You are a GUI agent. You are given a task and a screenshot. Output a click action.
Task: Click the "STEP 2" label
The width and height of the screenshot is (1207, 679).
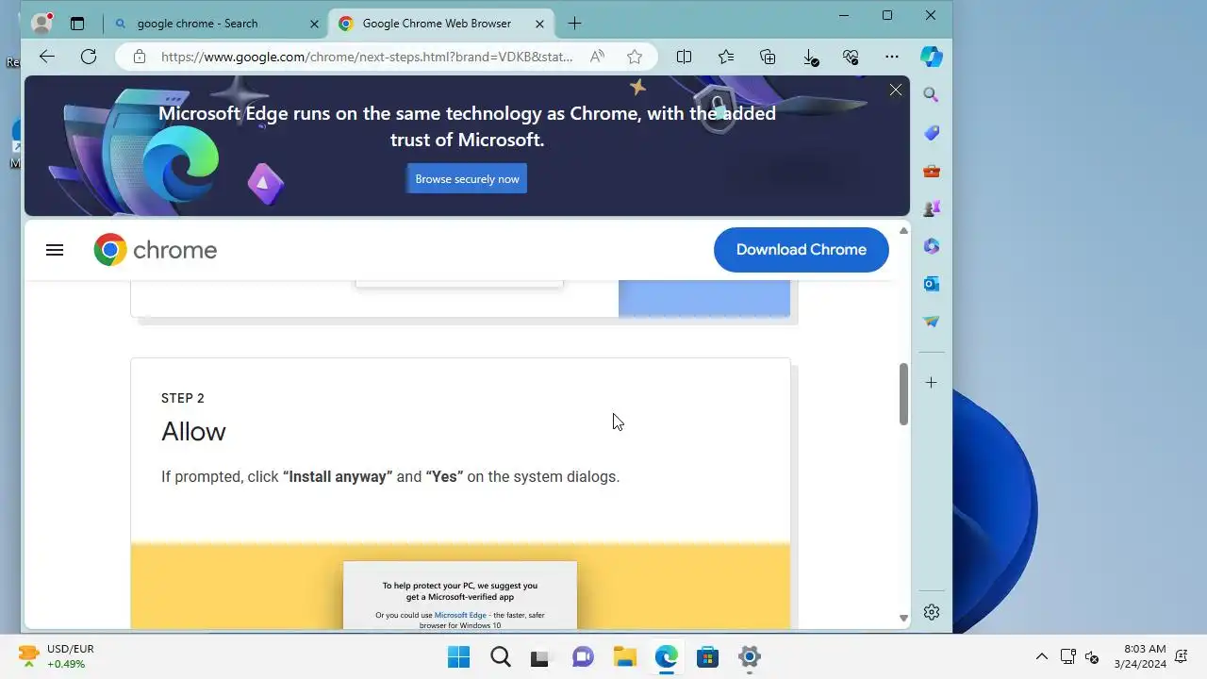pyautogui.click(x=183, y=398)
